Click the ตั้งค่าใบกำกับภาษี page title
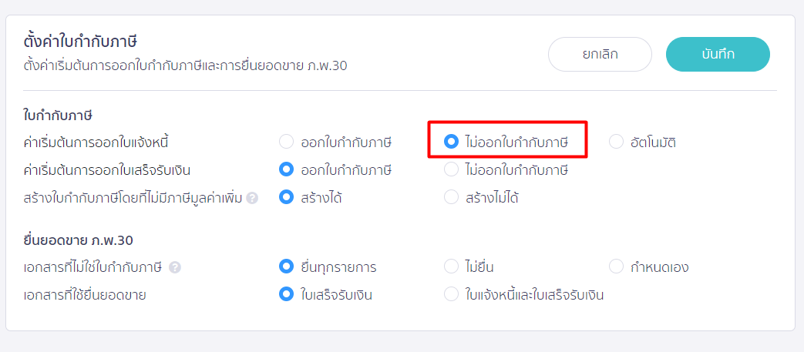Image resolution: width=804 pixels, height=352 pixels. [x=85, y=42]
